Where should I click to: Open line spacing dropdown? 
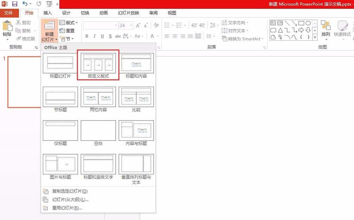click(x=213, y=25)
